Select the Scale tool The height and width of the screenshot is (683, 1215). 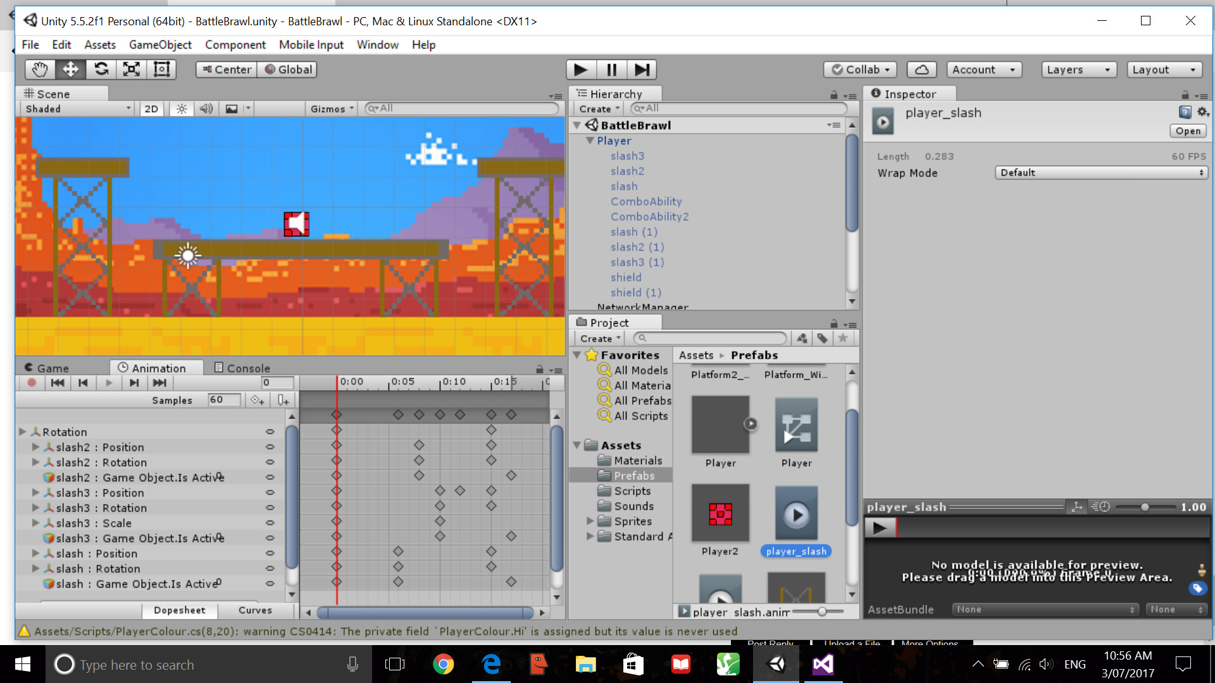pyautogui.click(x=131, y=70)
